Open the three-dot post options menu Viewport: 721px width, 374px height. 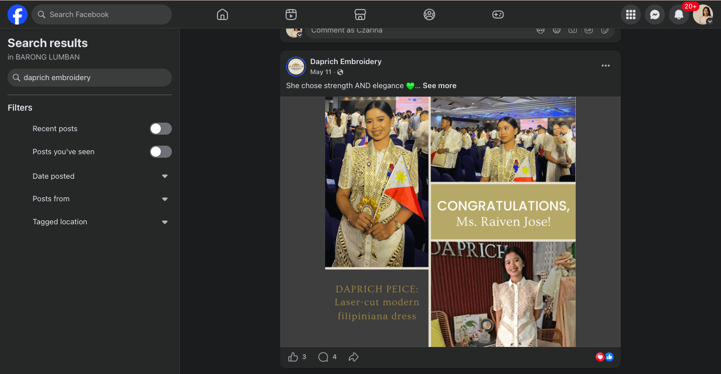pyautogui.click(x=606, y=66)
